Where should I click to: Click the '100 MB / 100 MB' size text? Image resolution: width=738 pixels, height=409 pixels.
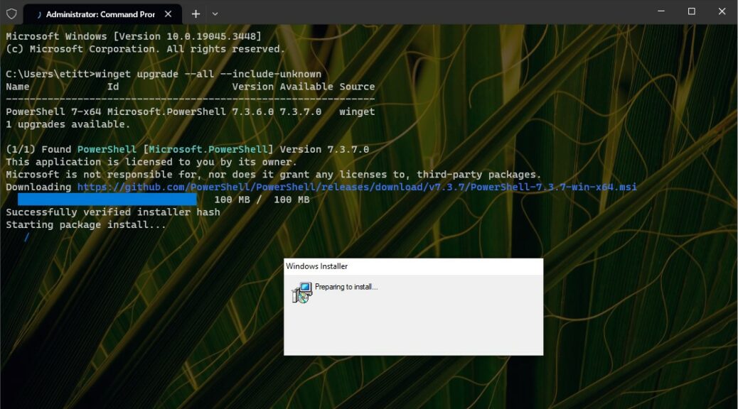pos(262,200)
